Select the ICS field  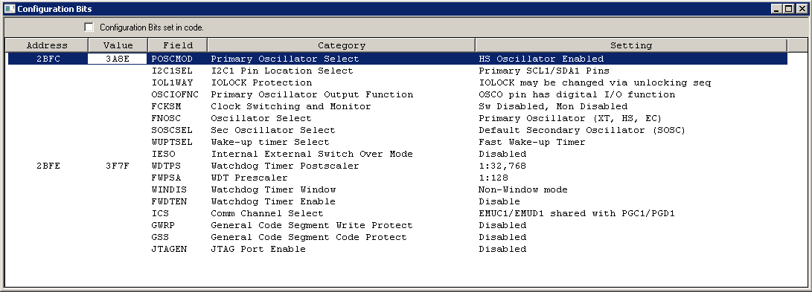point(160,213)
